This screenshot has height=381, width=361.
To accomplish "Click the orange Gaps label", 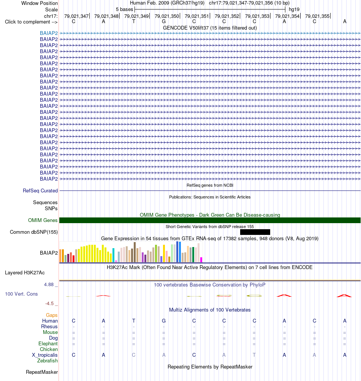I will click(x=52, y=315).
